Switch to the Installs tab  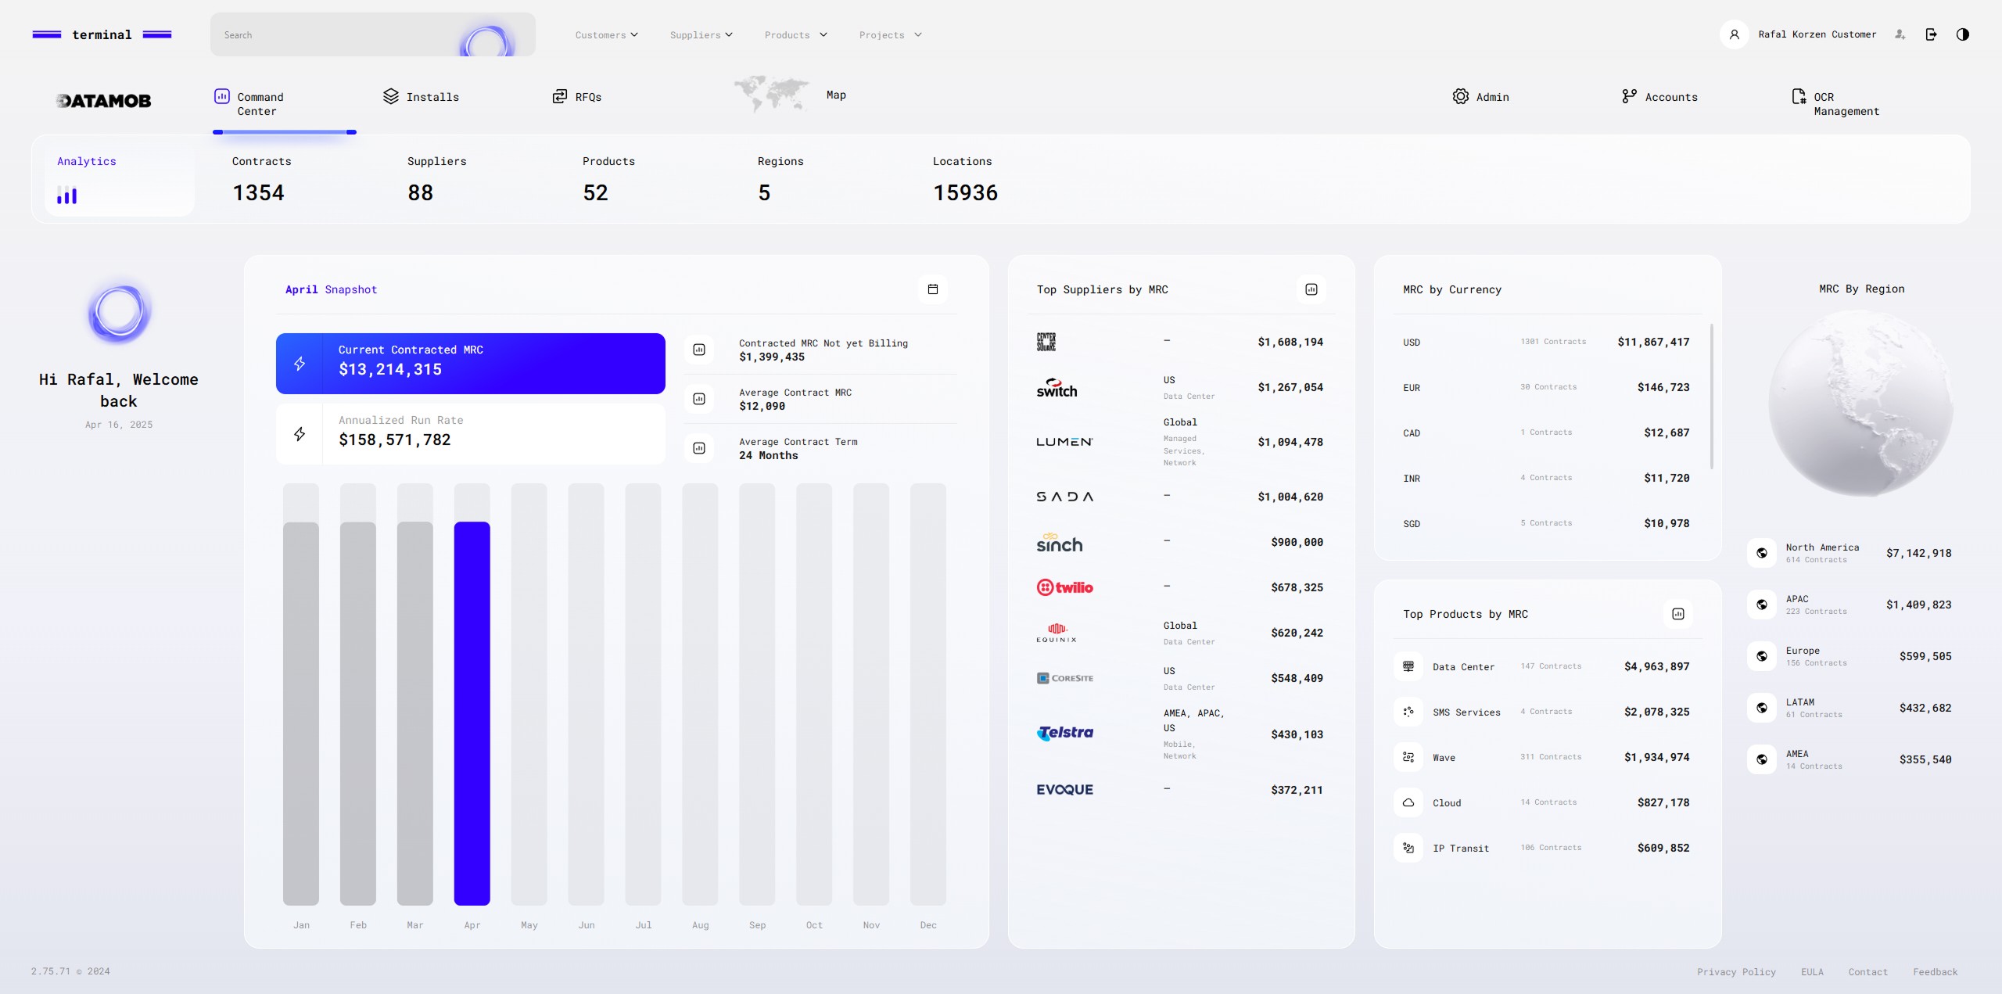421,97
